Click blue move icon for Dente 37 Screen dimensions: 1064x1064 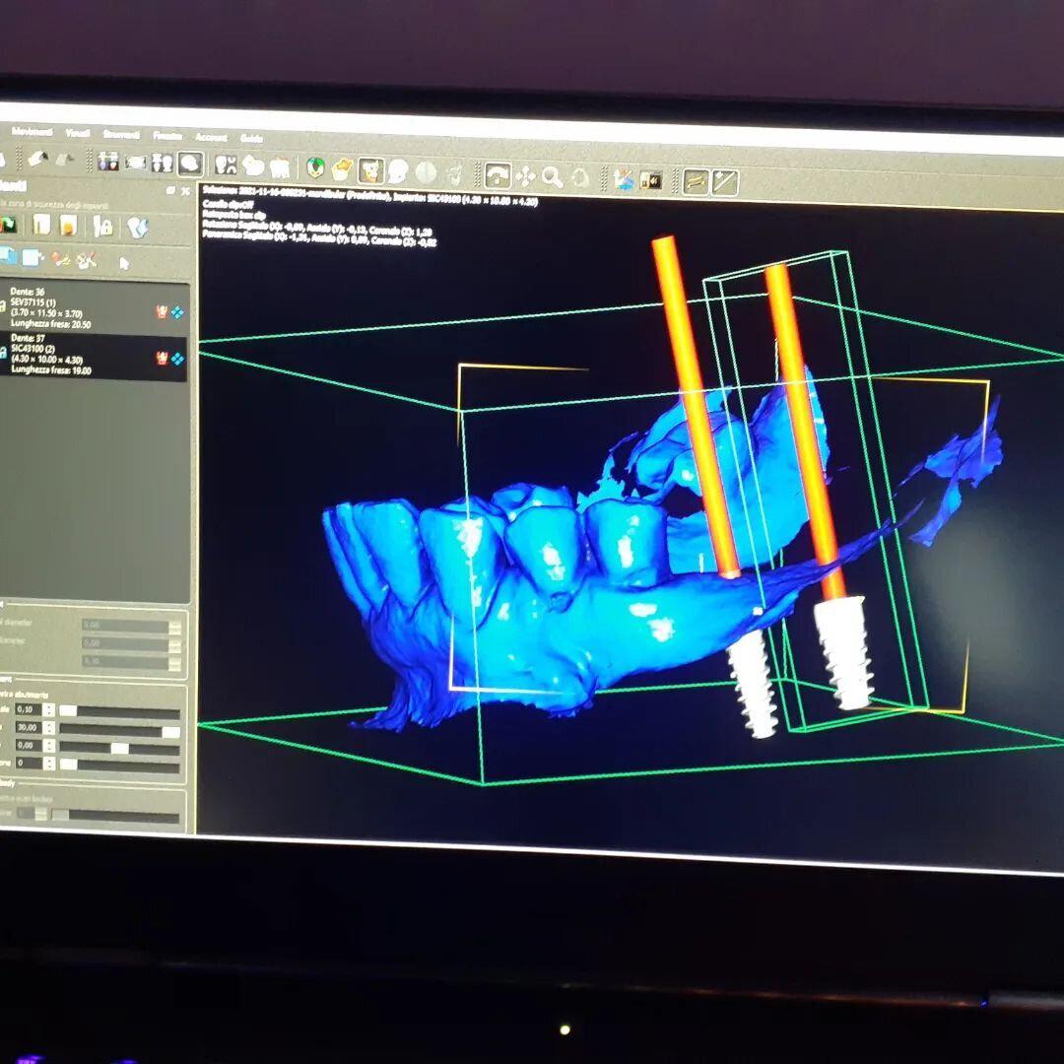pos(177,358)
